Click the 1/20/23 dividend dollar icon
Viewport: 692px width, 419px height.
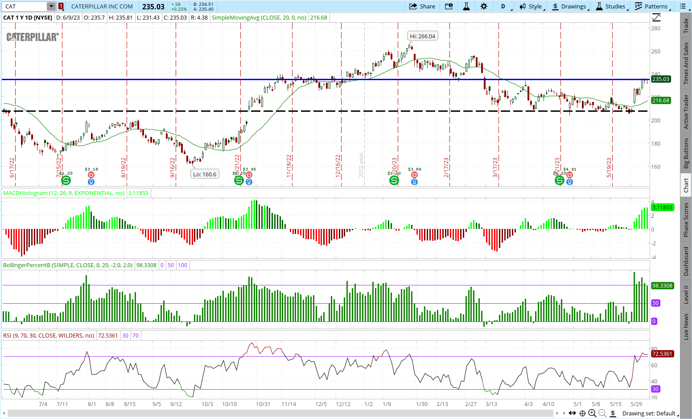pos(394,180)
